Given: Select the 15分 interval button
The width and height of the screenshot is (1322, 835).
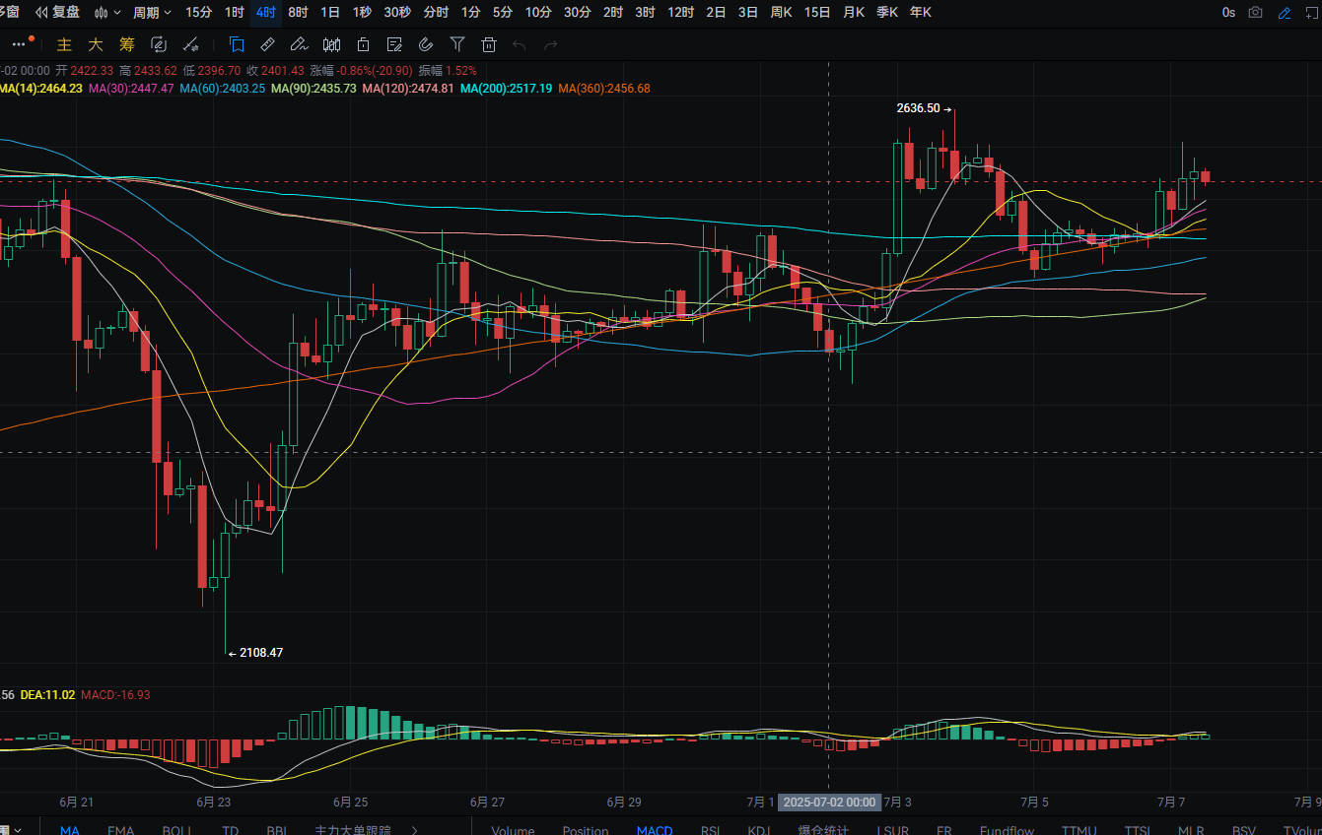Looking at the screenshot, I should [x=198, y=13].
